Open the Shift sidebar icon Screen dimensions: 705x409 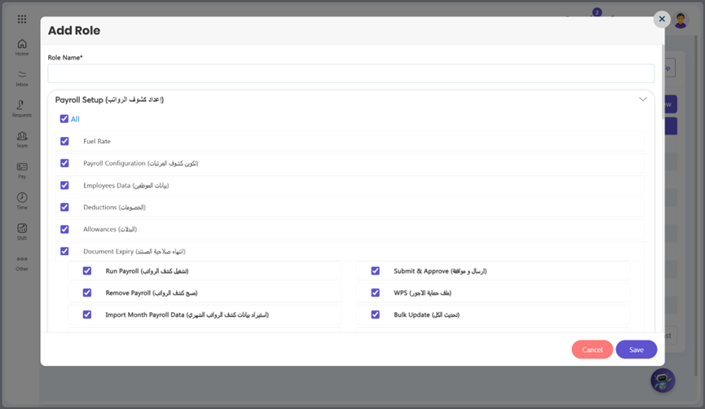coord(22,228)
